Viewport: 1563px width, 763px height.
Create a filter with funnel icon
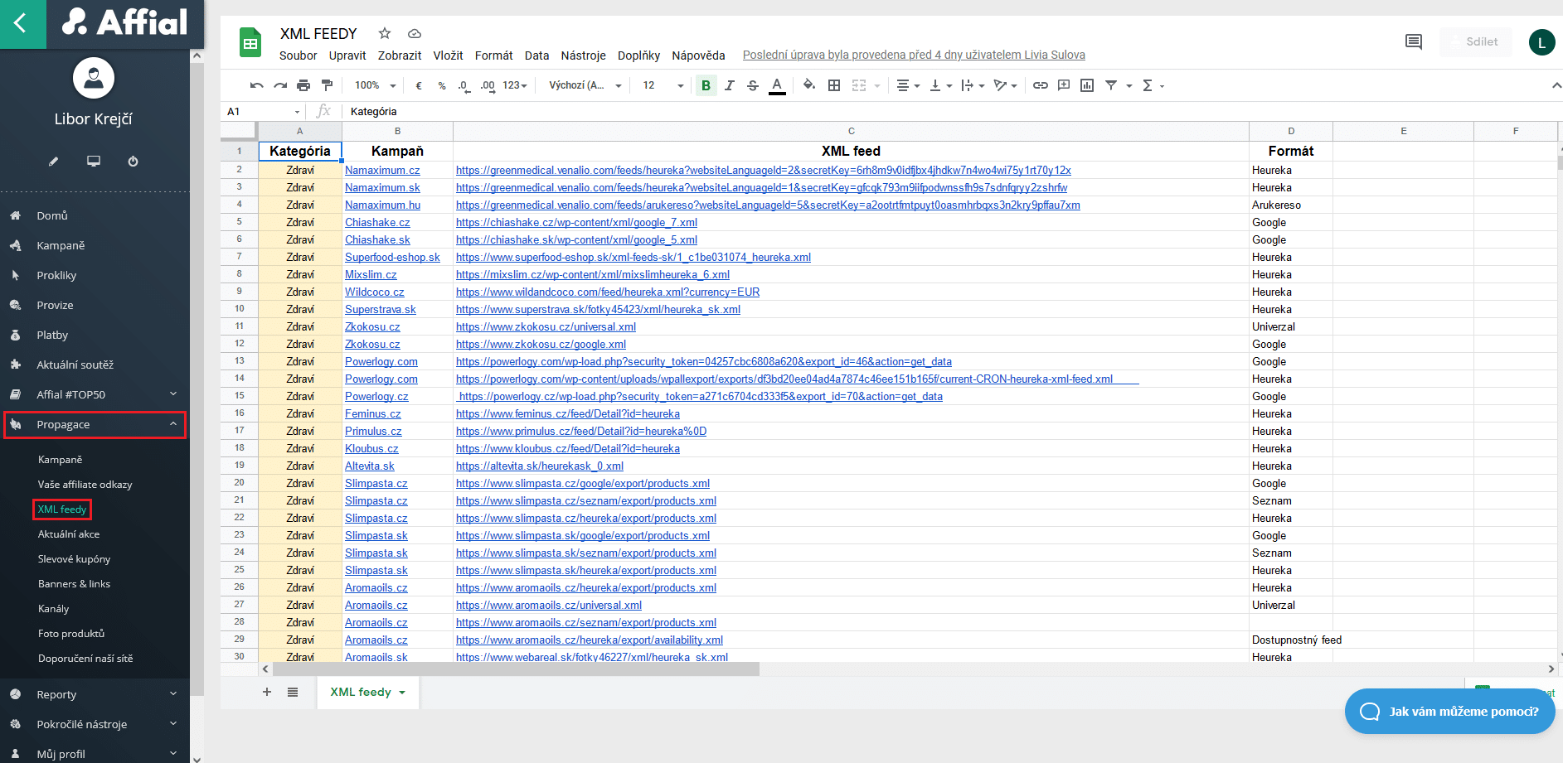(x=1111, y=85)
